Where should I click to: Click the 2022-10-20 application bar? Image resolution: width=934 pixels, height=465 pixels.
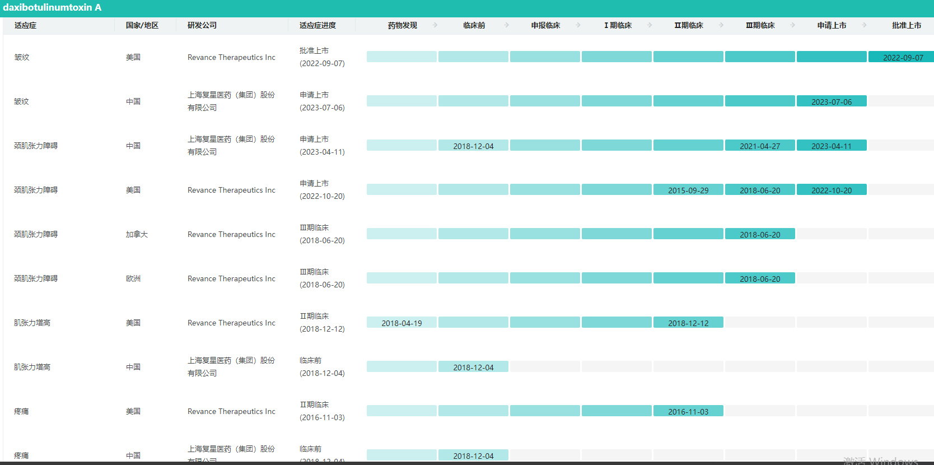832,190
